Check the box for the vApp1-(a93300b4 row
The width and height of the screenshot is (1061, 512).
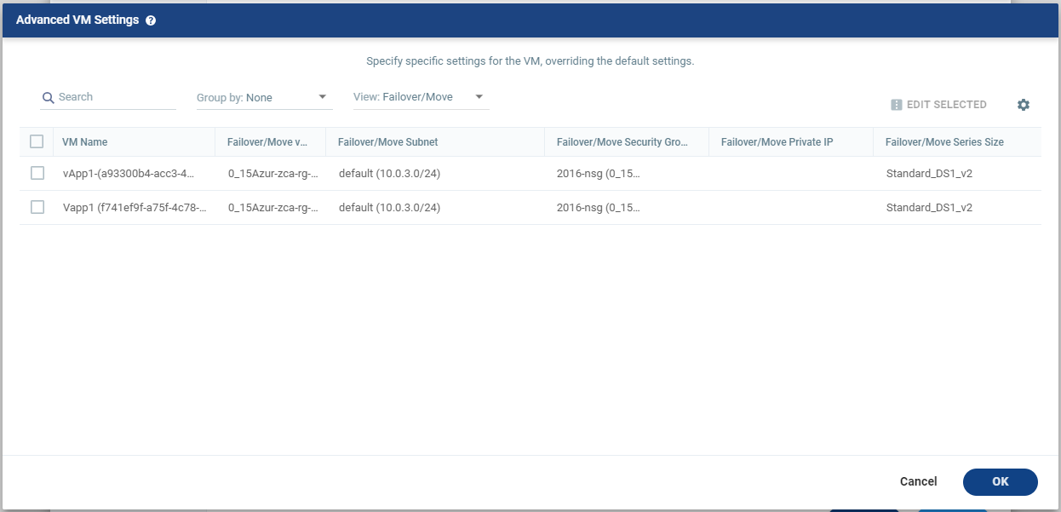[x=37, y=173]
